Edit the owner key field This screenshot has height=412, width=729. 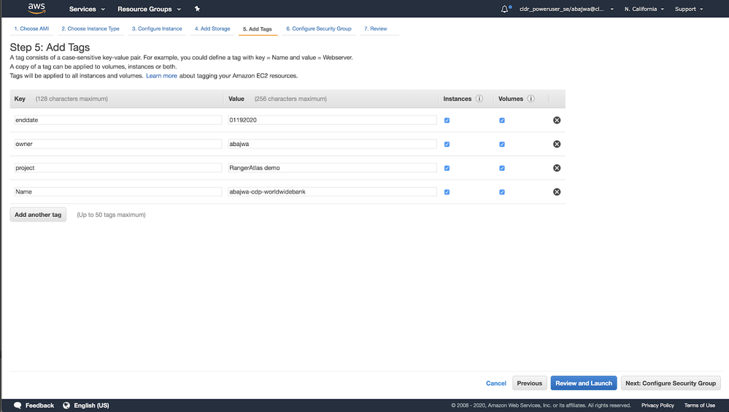[x=118, y=144]
